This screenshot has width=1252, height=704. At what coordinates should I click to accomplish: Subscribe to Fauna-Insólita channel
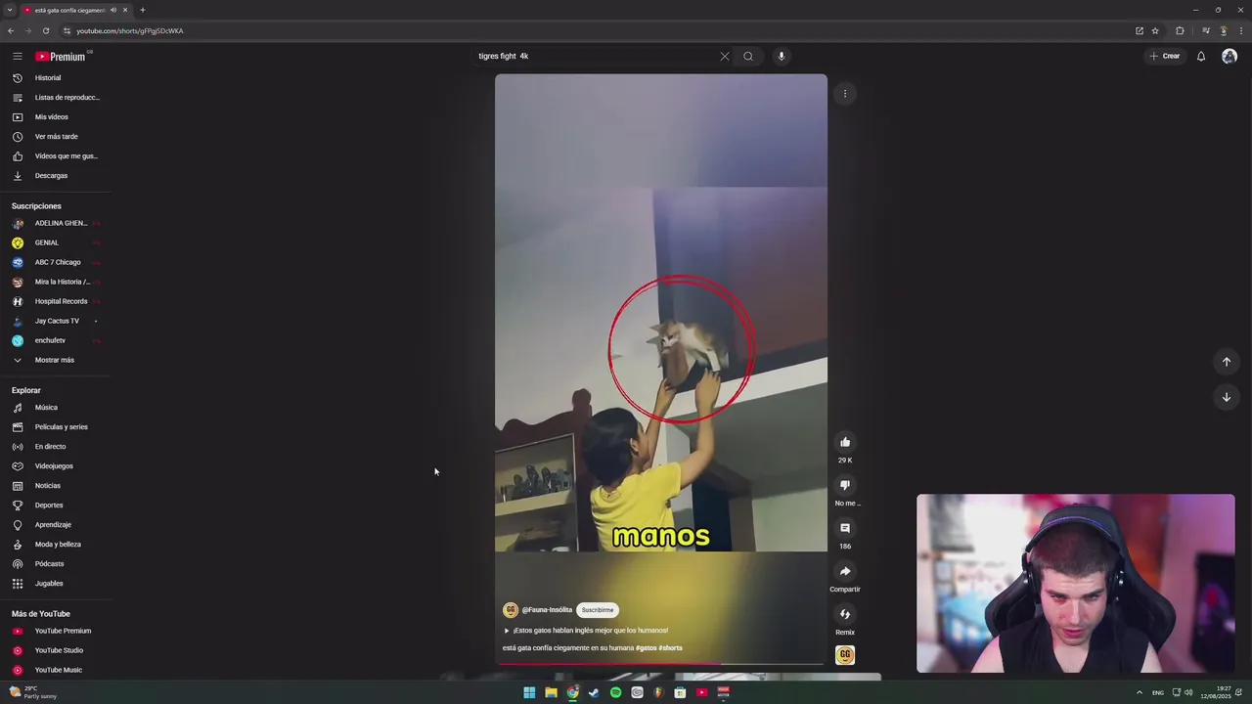pos(598,610)
